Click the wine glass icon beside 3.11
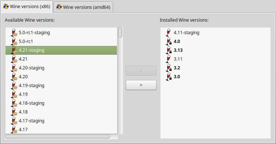 [168, 59]
